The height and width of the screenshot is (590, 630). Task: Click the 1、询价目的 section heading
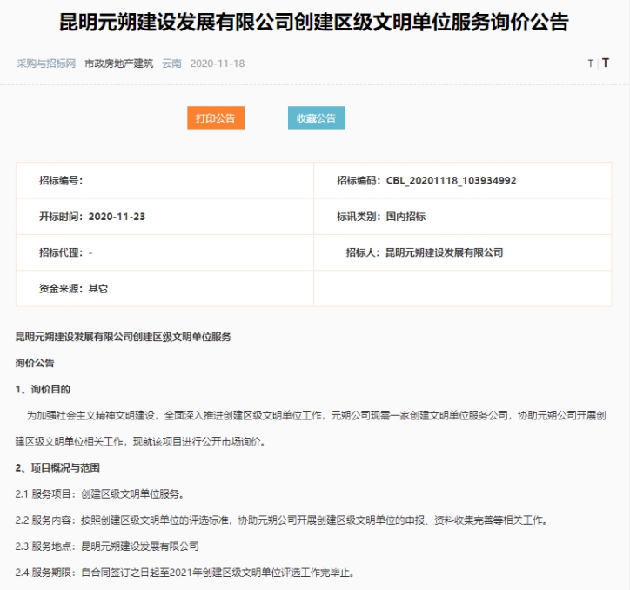point(44,389)
